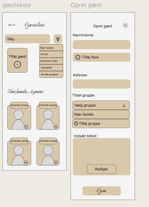Viewport: 149px width, 207px height.
Task: Open the filter funnel icon
Action: click(58, 39)
